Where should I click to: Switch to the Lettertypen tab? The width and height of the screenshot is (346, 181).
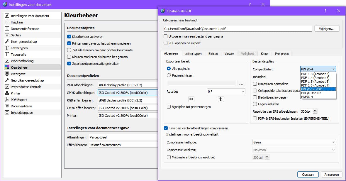(x=193, y=54)
